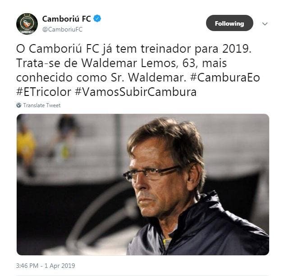
Task: Open the #VamosSubirCambura hashtag
Action: tap(136, 92)
